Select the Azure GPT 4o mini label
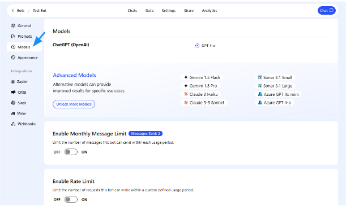This screenshot has width=346, height=206. (281, 94)
